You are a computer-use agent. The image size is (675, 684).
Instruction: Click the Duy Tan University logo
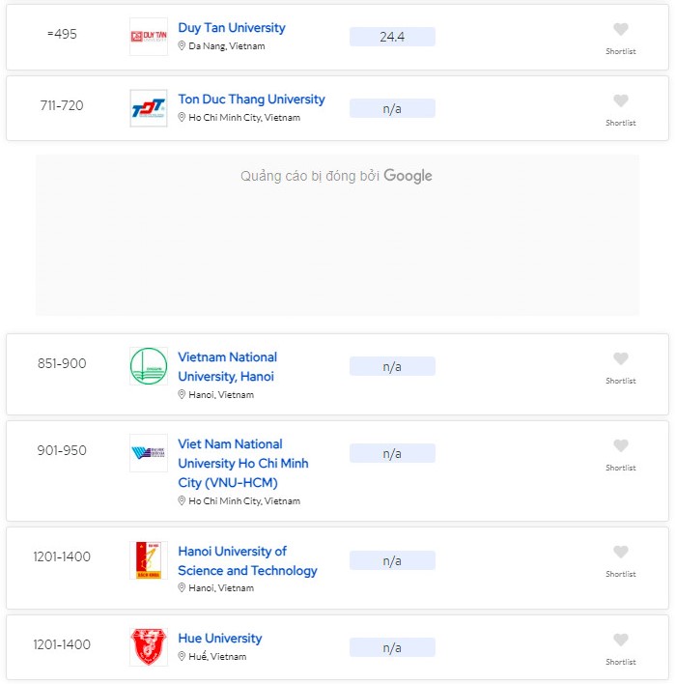coord(149,37)
